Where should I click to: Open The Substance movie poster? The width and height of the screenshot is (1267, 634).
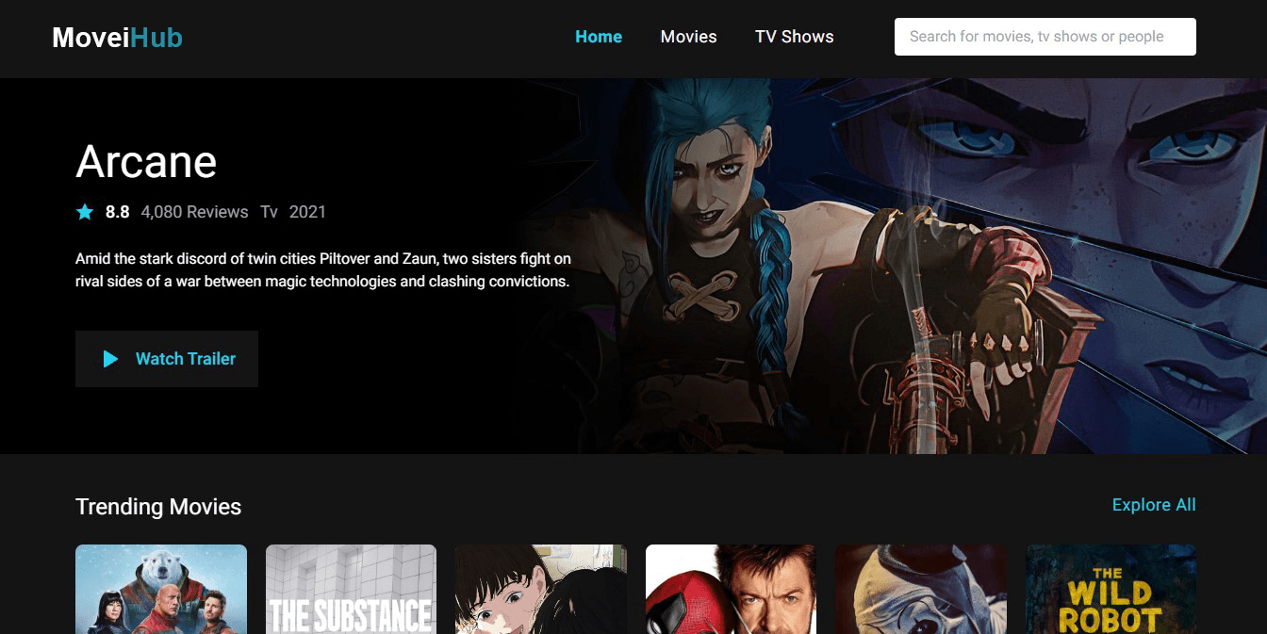[351, 590]
